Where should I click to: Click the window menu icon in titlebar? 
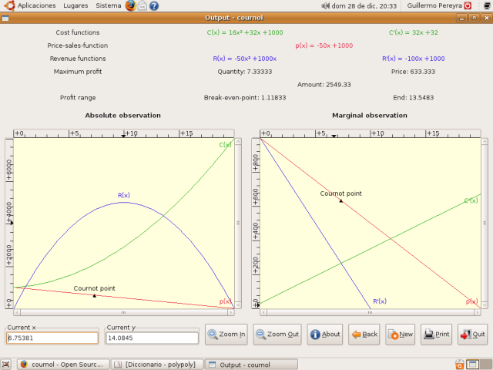pos(5,18)
